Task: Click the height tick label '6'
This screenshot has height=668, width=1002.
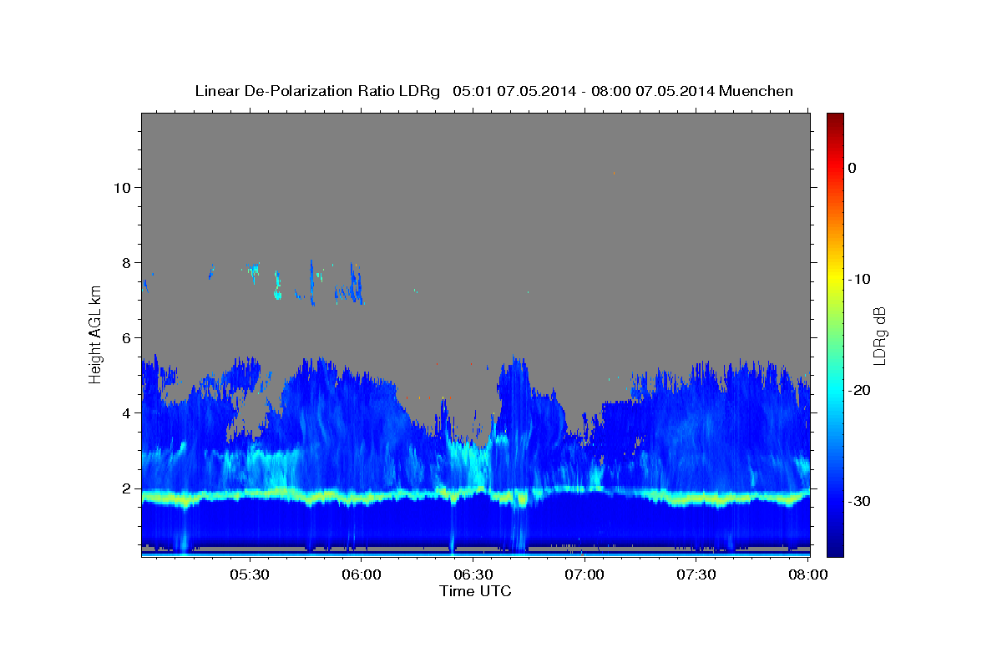Action: pos(125,337)
